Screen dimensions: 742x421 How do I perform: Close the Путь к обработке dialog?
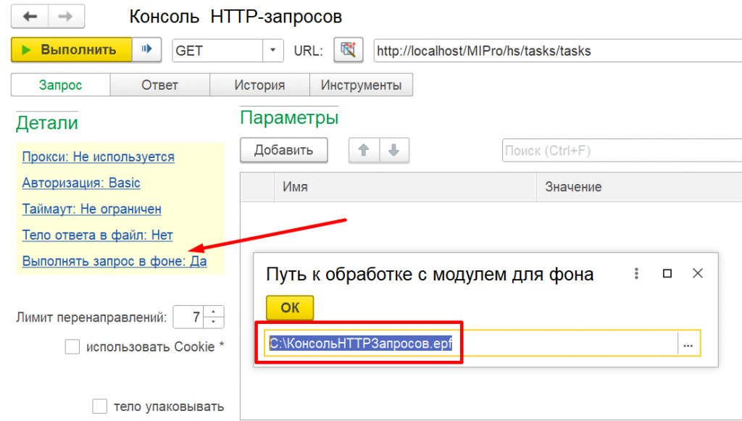pos(698,273)
